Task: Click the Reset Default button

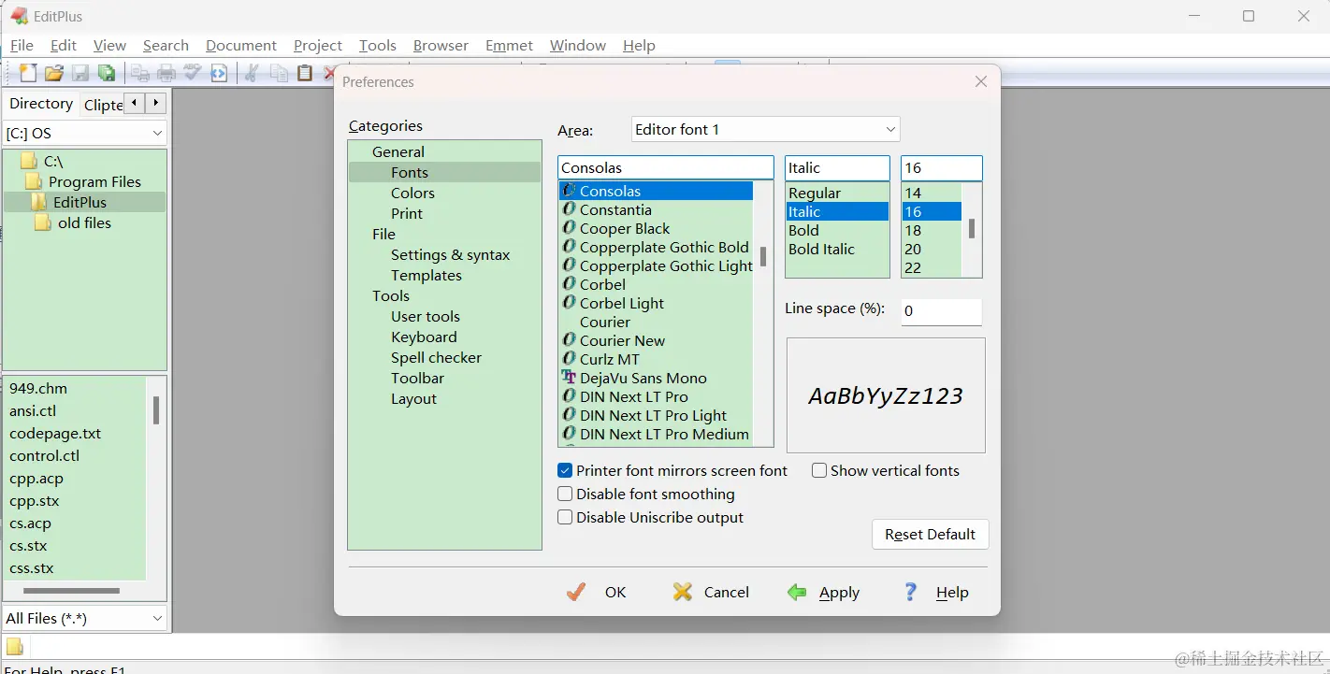Action: [930, 535]
